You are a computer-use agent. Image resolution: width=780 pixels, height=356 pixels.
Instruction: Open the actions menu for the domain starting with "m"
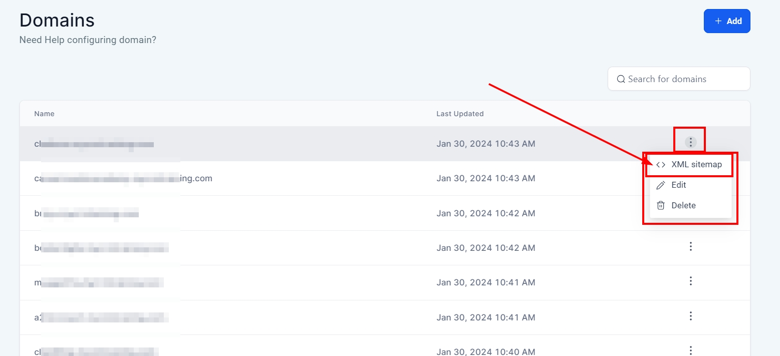(x=690, y=281)
